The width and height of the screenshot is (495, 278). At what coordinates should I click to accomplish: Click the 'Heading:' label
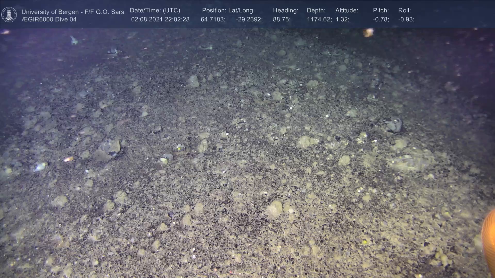(x=285, y=11)
